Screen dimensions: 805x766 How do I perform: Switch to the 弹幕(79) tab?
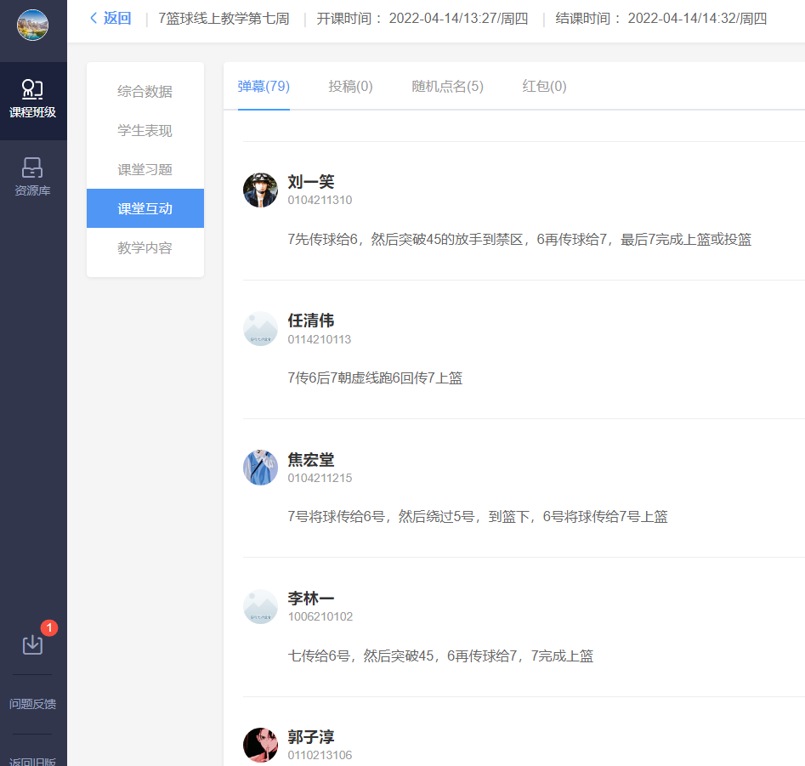[264, 86]
